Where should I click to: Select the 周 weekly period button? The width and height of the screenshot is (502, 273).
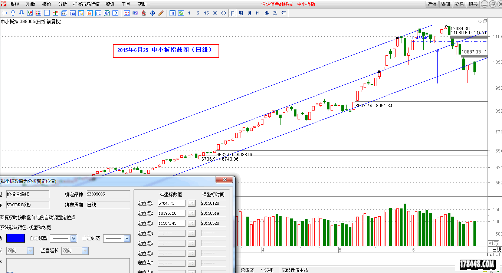point(241,13)
